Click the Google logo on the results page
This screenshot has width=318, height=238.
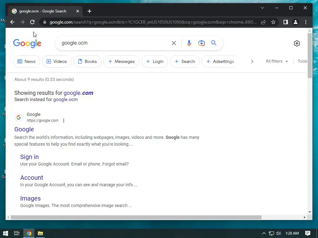click(27, 43)
